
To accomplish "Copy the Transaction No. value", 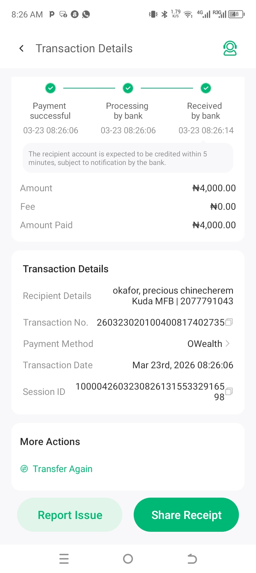I will [x=229, y=322].
